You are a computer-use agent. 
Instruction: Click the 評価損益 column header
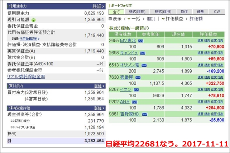click(x=209, y=34)
